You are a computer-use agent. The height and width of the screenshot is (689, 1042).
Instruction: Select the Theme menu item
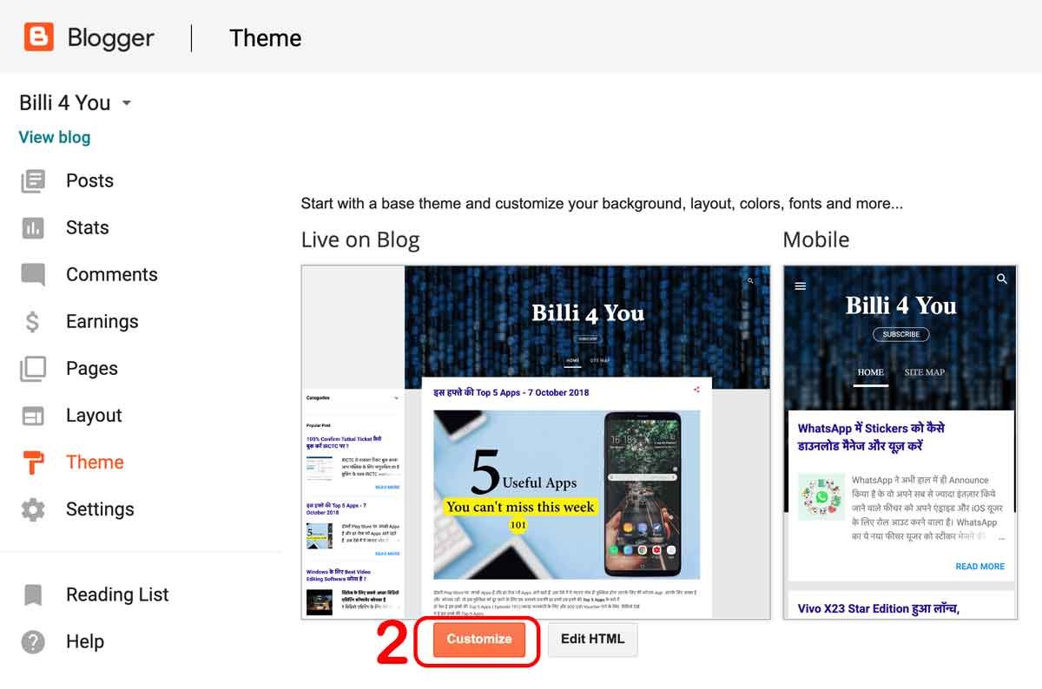pyautogui.click(x=95, y=463)
